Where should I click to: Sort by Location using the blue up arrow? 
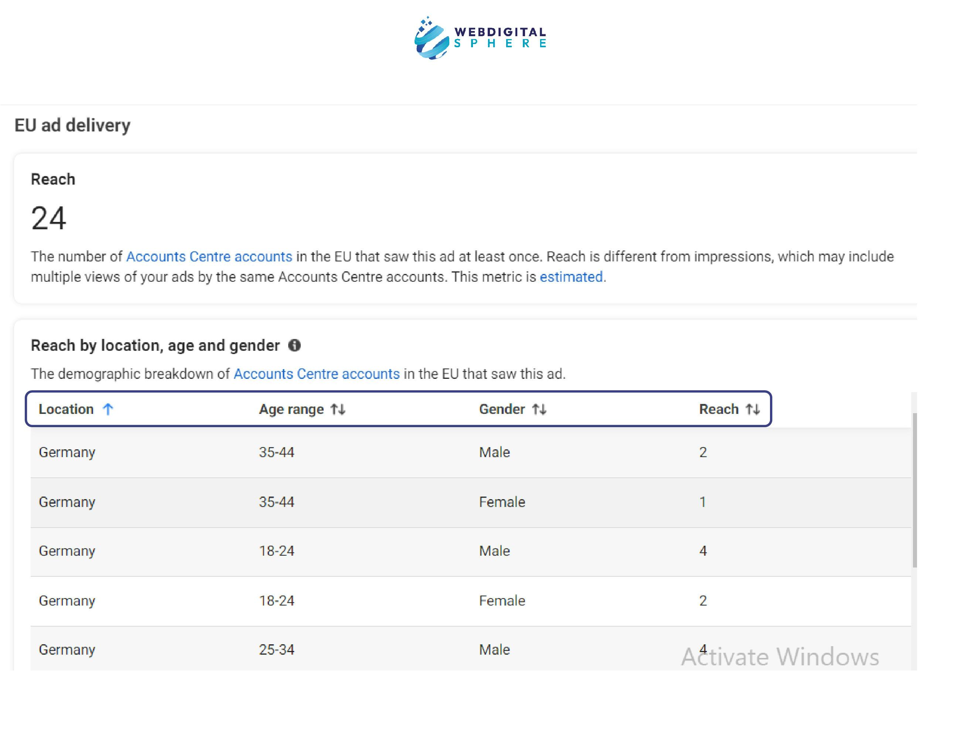(x=108, y=409)
